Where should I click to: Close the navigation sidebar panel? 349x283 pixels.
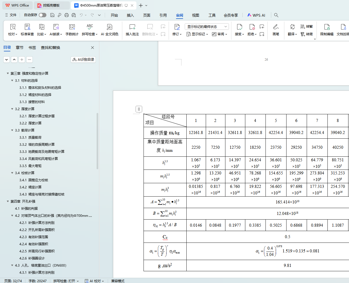(93, 48)
